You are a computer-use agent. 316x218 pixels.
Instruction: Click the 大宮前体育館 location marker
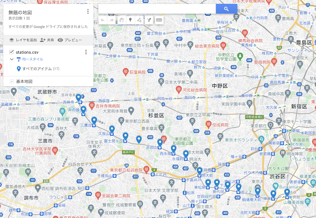[x=131, y=110]
